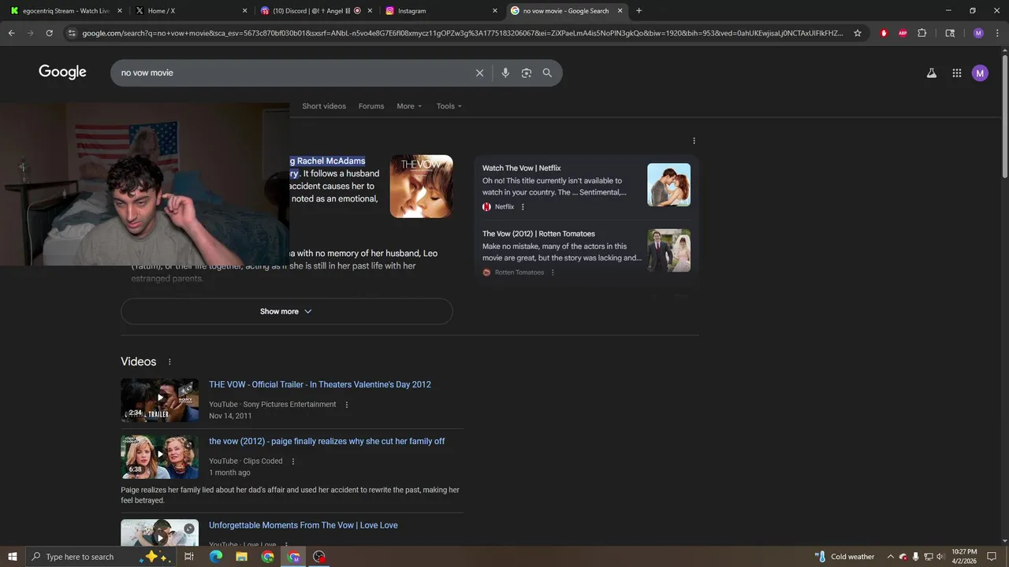Image resolution: width=1009 pixels, height=567 pixels.
Task: Play the official trailer video thumbnail
Action: point(159,400)
